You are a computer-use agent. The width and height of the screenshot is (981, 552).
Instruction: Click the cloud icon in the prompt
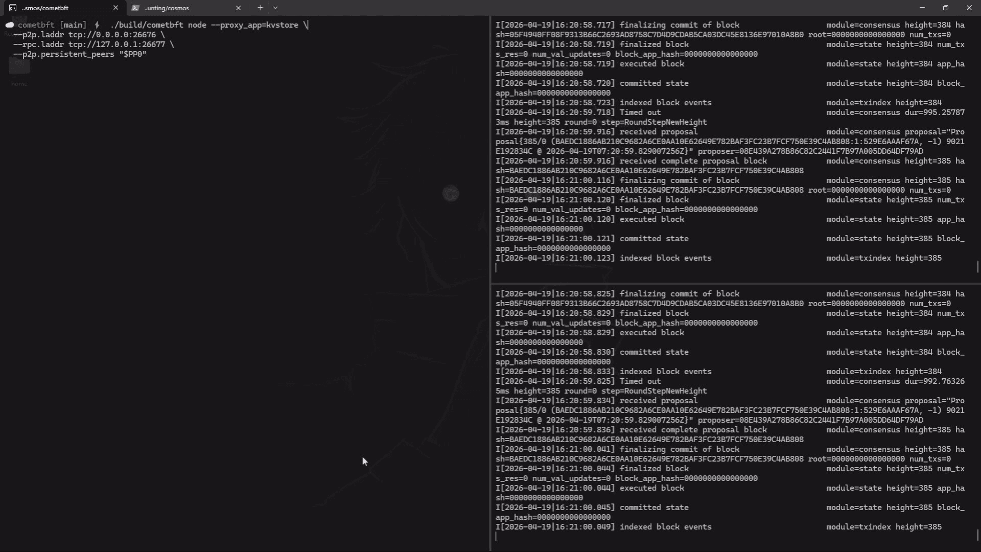(x=10, y=25)
